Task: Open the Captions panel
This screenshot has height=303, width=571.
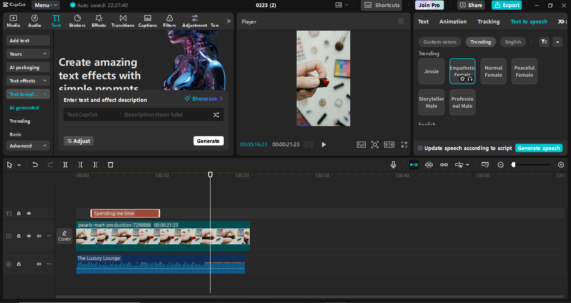Action: coord(147,20)
